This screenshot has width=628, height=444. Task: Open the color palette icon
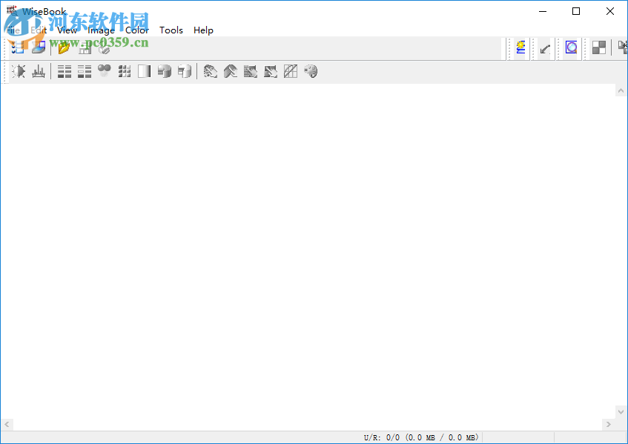point(310,70)
